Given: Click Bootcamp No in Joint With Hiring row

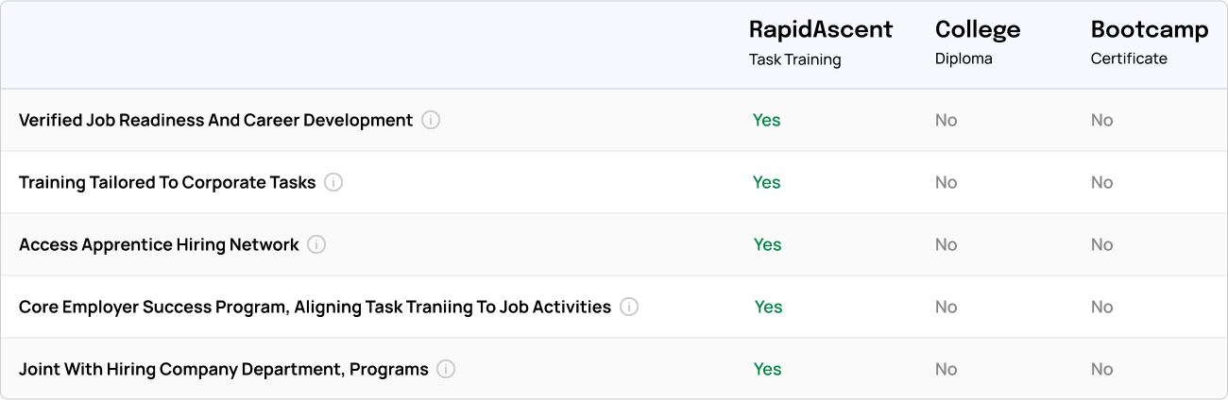Looking at the screenshot, I should tap(1102, 369).
